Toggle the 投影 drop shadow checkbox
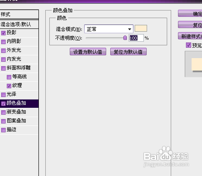Image resolution: width=202 pixels, height=176 pixels. coord(3,33)
